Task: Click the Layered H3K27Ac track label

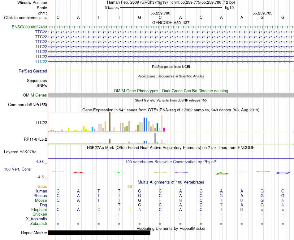Action: tap(20, 152)
